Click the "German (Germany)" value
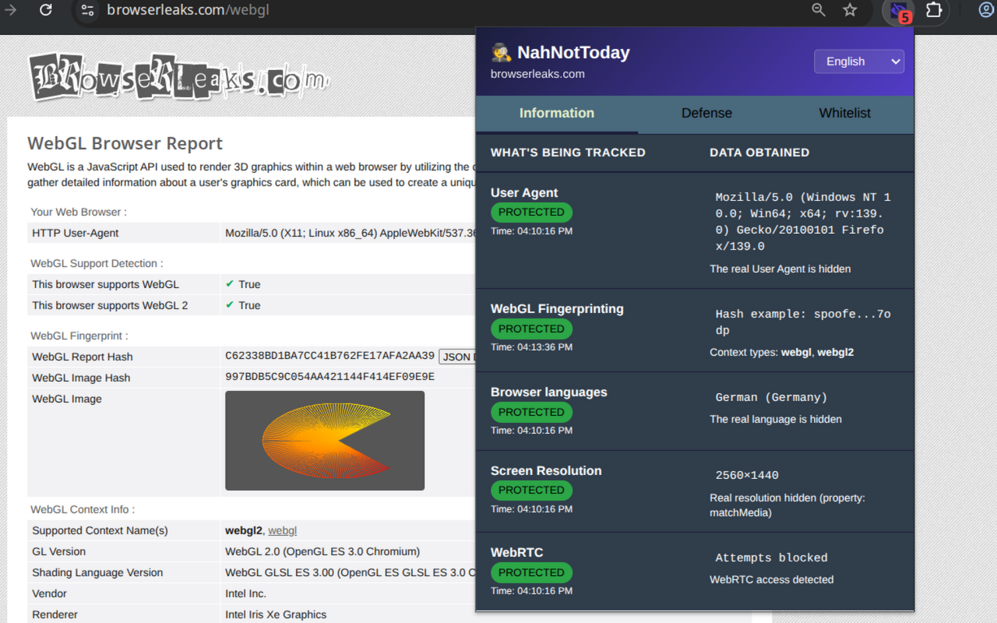This screenshot has width=997, height=623. point(771,398)
